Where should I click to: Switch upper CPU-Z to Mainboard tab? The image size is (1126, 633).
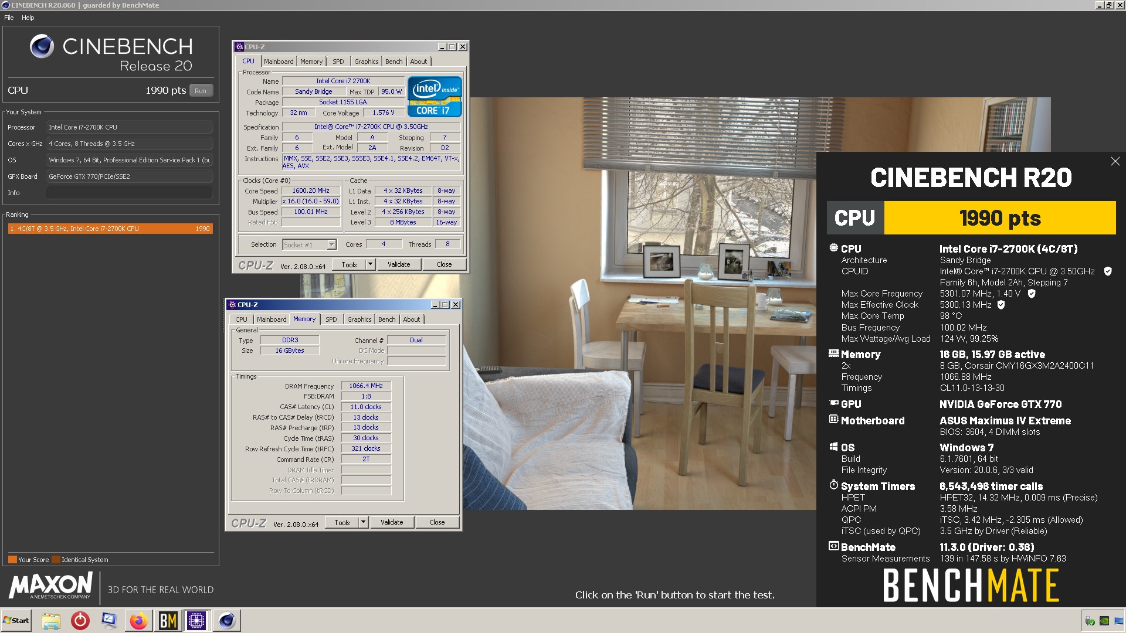pos(279,62)
